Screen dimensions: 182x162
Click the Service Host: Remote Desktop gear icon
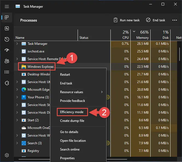(24, 59)
